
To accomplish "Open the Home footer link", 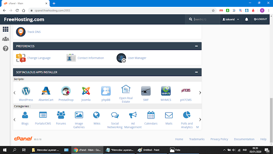I will click(179, 139).
